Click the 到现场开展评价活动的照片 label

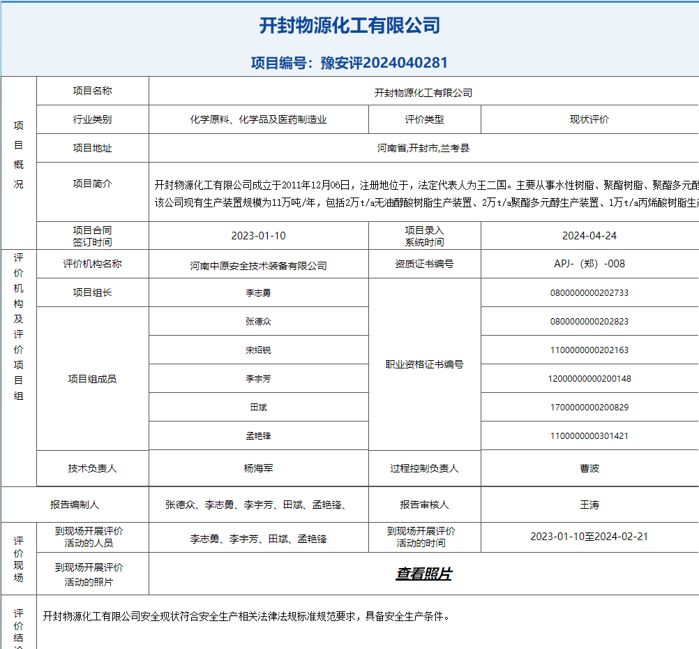pyautogui.click(x=89, y=574)
